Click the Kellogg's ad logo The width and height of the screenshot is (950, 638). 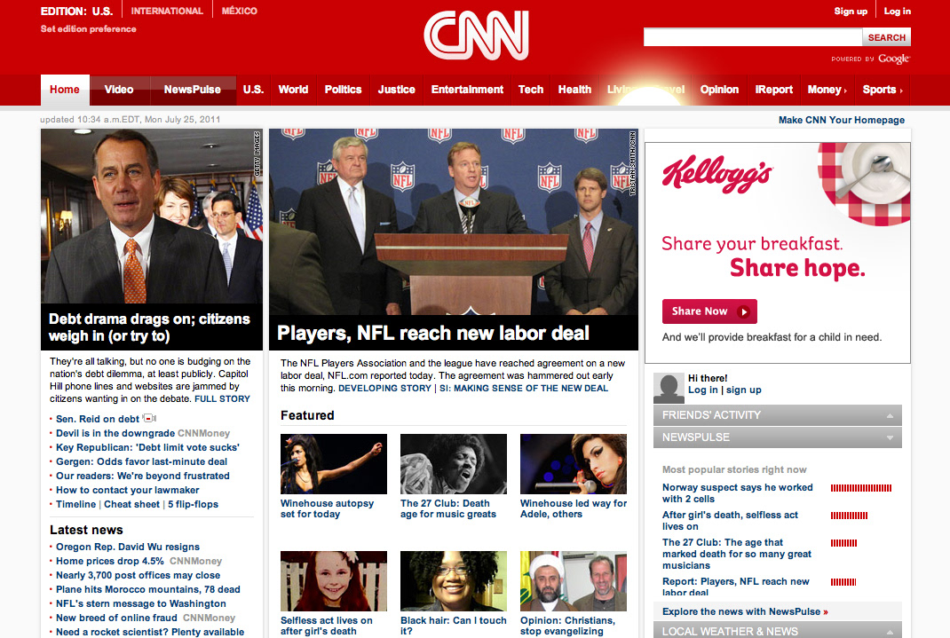[x=716, y=174]
